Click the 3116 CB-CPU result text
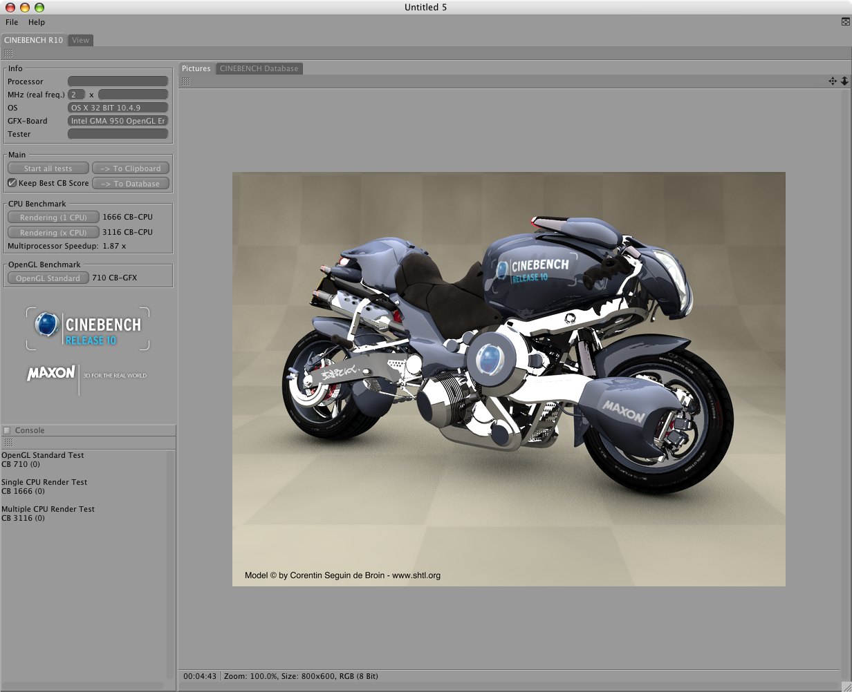The height and width of the screenshot is (692, 852). point(127,232)
